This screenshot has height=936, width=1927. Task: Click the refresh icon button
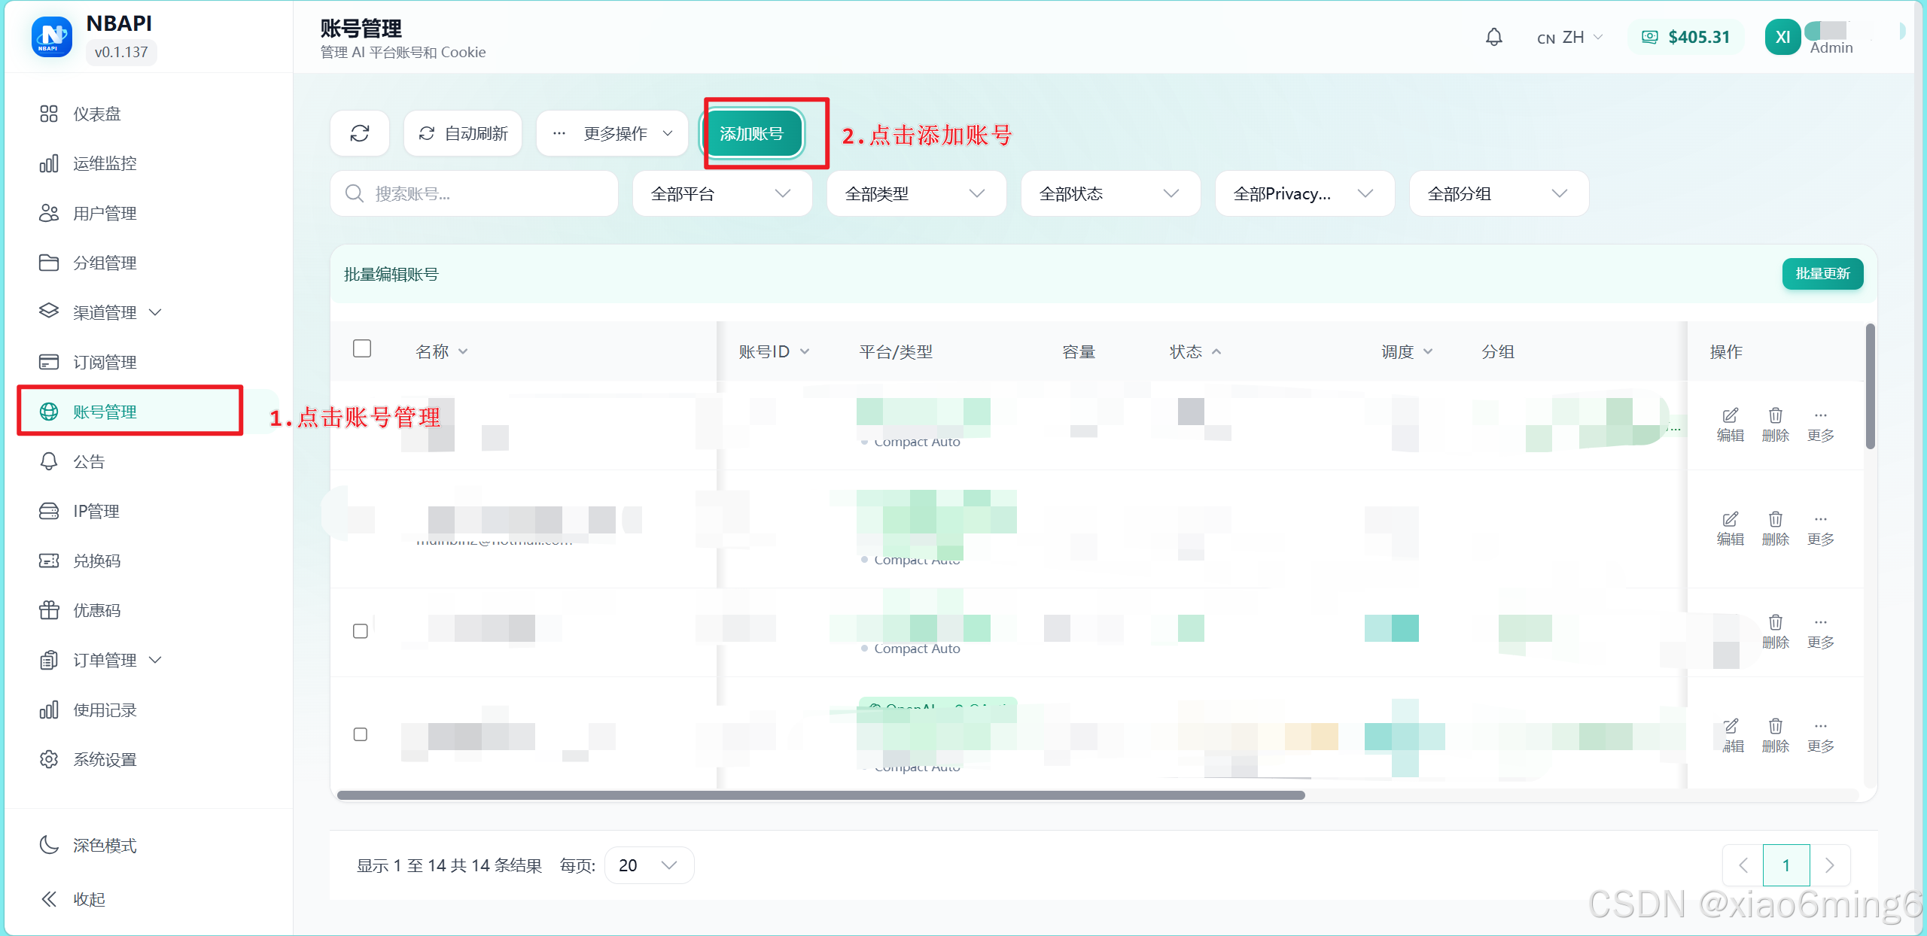pyautogui.click(x=360, y=133)
